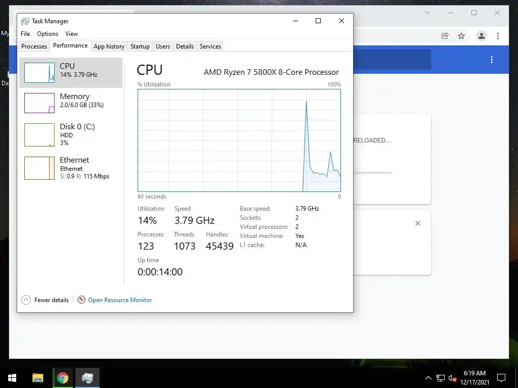518x388 pixels.
Task: Maximize the Chrome window
Action: [474, 13]
